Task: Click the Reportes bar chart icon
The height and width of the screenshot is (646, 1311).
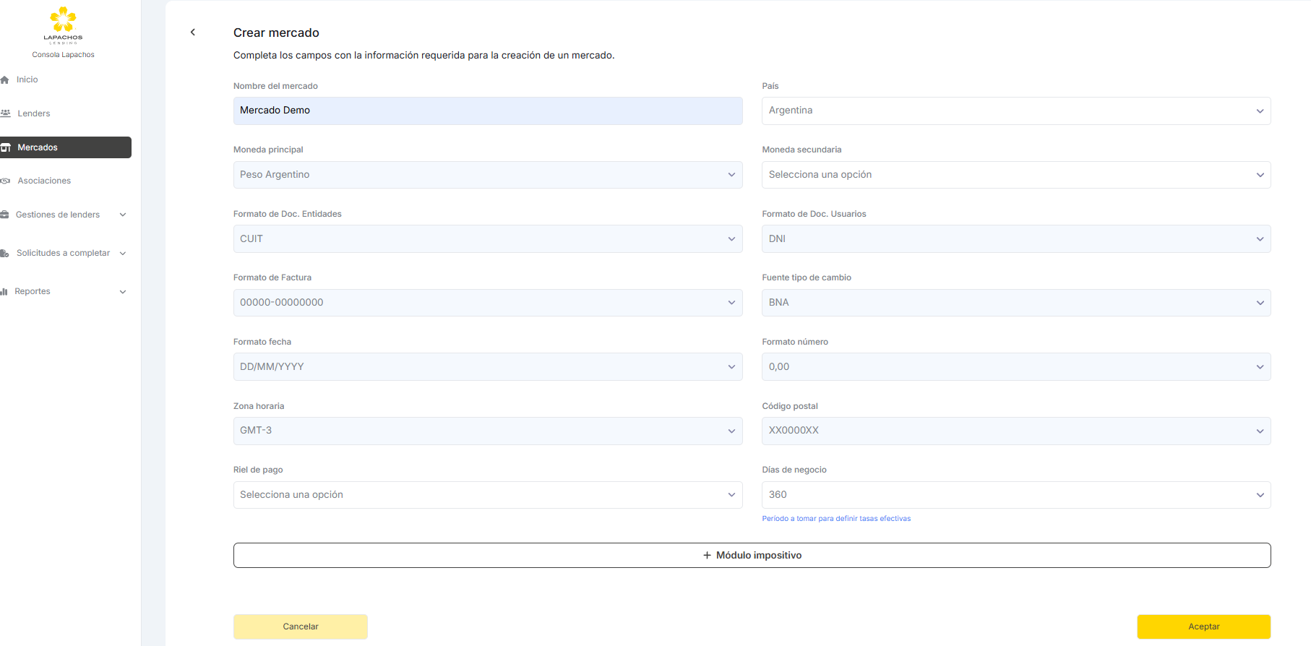Action: click(x=4, y=292)
